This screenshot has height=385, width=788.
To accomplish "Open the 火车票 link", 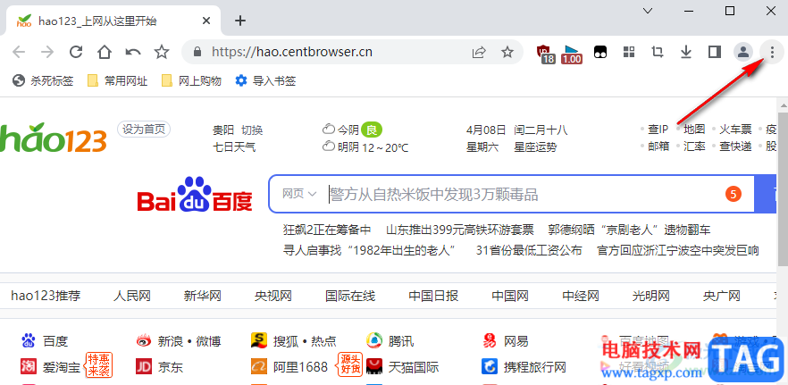I will 735,130.
